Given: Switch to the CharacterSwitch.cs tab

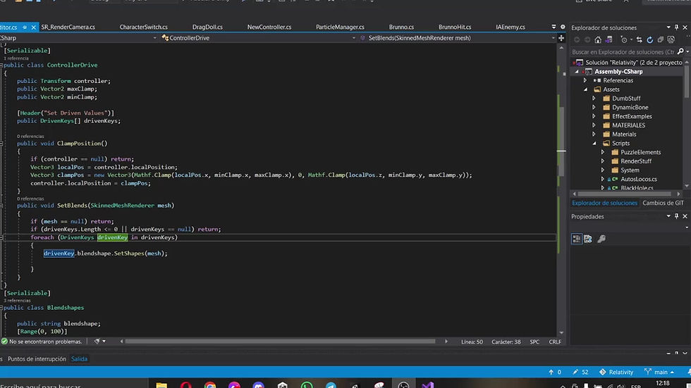Looking at the screenshot, I should click(143, 27).
